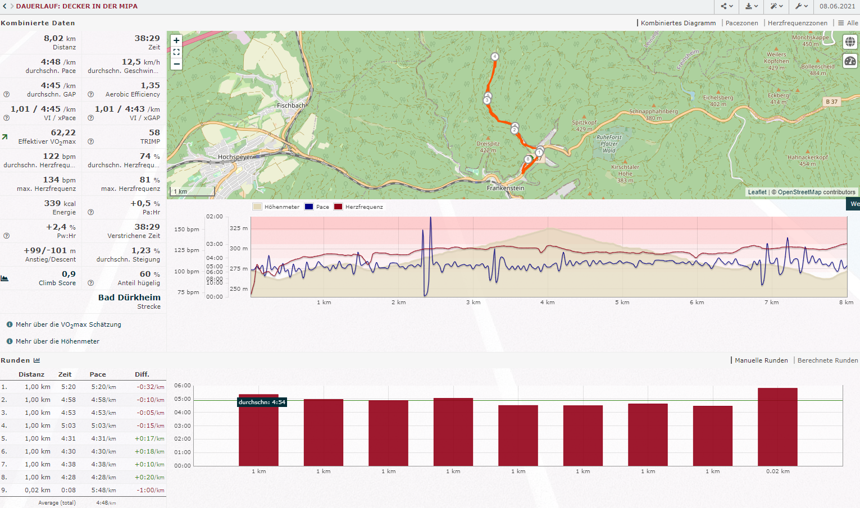Toggle Pace series in chart legend
The width and height of the screenshot is (860, 508).
(322, 207)
